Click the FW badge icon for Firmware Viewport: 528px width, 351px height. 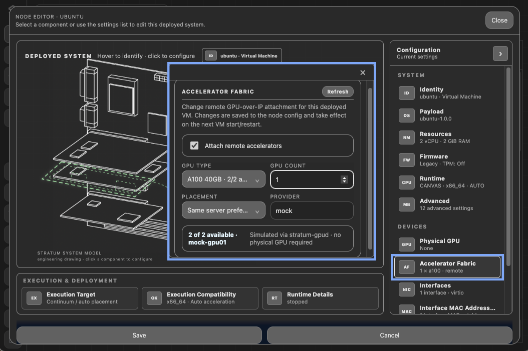(x=406, y=160)
